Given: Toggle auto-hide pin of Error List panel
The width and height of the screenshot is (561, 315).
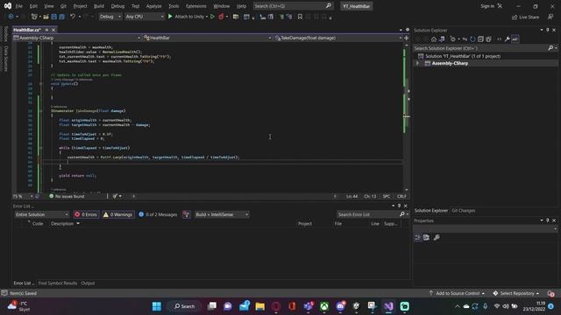Looking at the screenshot, I should click(x=400, y=206).
